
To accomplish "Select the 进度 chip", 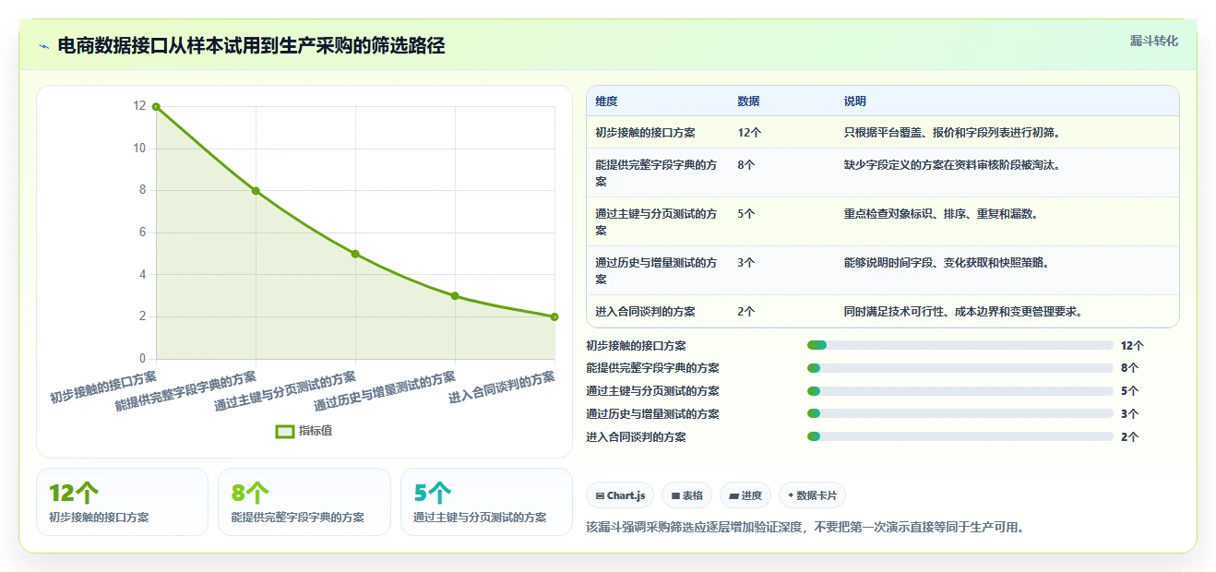I will 745,495.
